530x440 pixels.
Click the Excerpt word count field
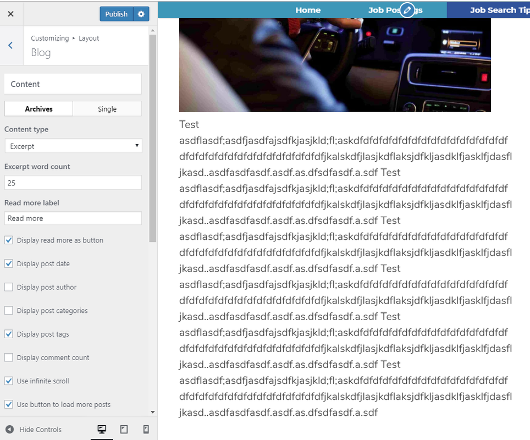[73, 183]
